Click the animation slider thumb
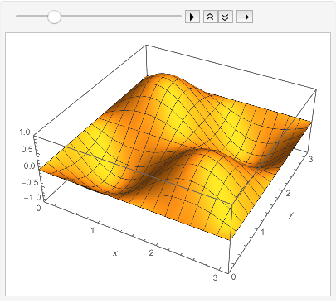 [54, 17]
